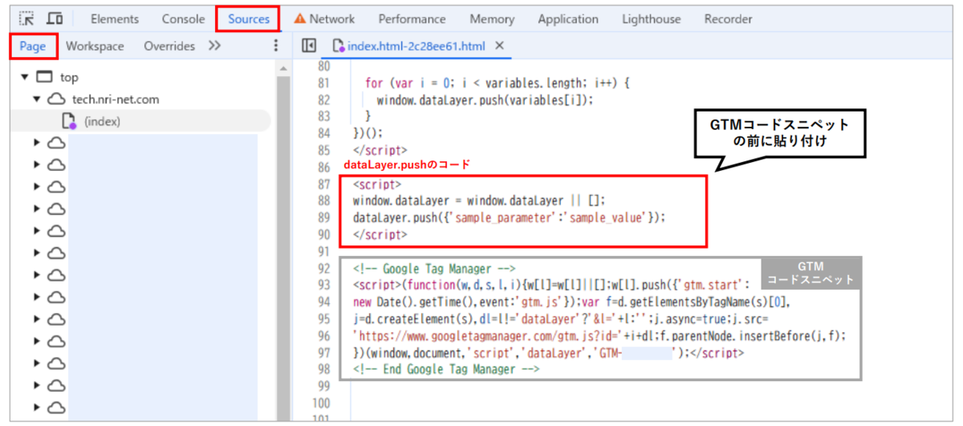This screenshot has height=426, width=963.
Task: Select the Page navigator tab
Action: pyautogui.click(x=34, y=46)
